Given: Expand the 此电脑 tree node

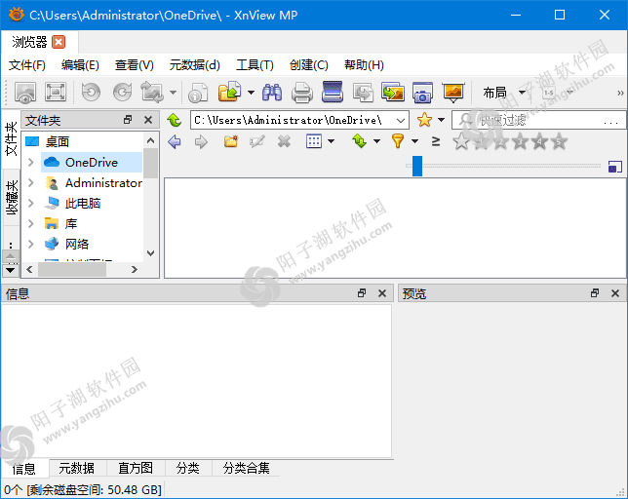Looking at the screenshot, I should tap(31, 203).
